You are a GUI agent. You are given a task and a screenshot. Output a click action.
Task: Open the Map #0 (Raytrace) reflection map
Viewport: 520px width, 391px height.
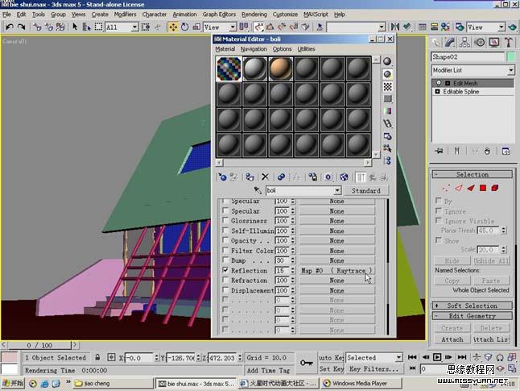click(337, 270)
